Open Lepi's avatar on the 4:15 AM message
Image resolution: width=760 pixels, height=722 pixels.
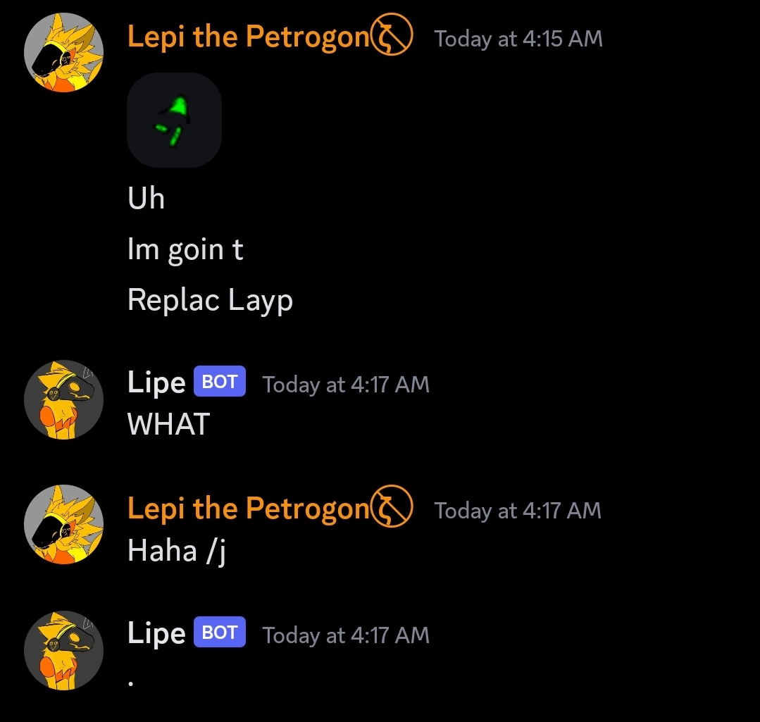pos(64,52)
